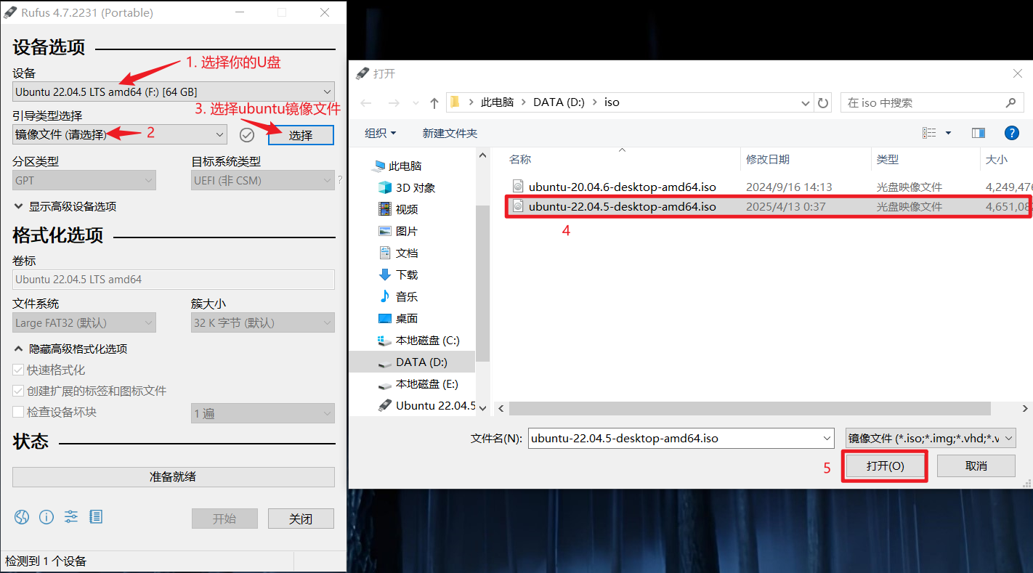Toggle the preview pane icon
The width and height of the screenshot is (1033, 573).
(979, 133)
